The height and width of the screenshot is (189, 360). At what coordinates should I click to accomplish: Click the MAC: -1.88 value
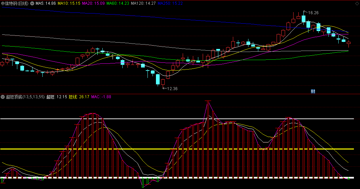[x=101, y=97]
